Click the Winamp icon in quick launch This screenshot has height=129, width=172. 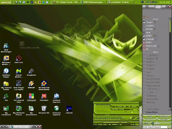pos(35,2)
